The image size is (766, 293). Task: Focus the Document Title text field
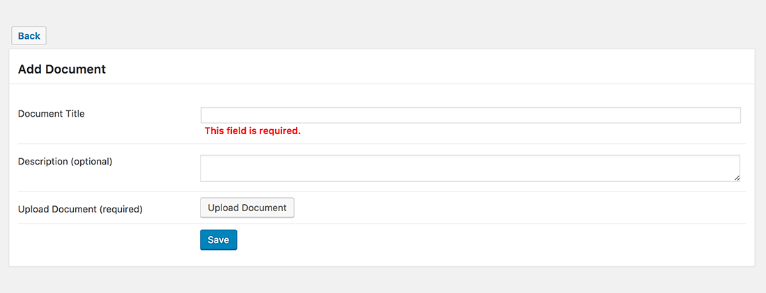tap(470, 115)
